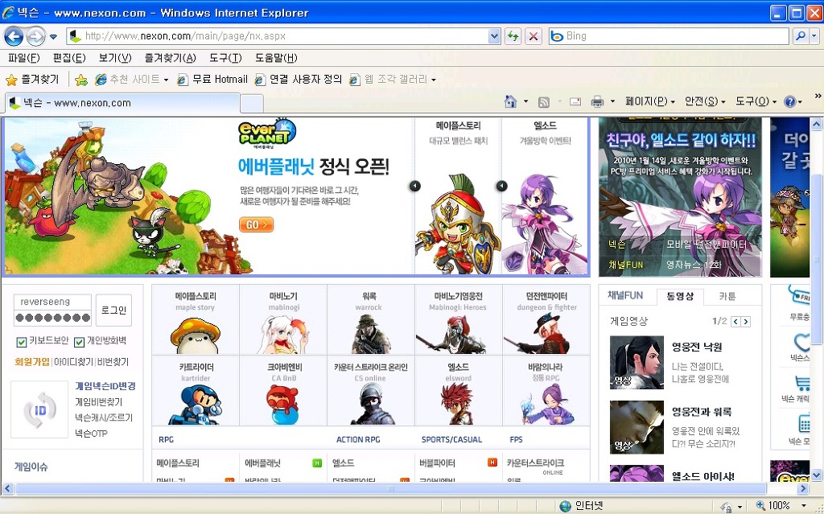Click the Bing search box

tap(669, 36)
